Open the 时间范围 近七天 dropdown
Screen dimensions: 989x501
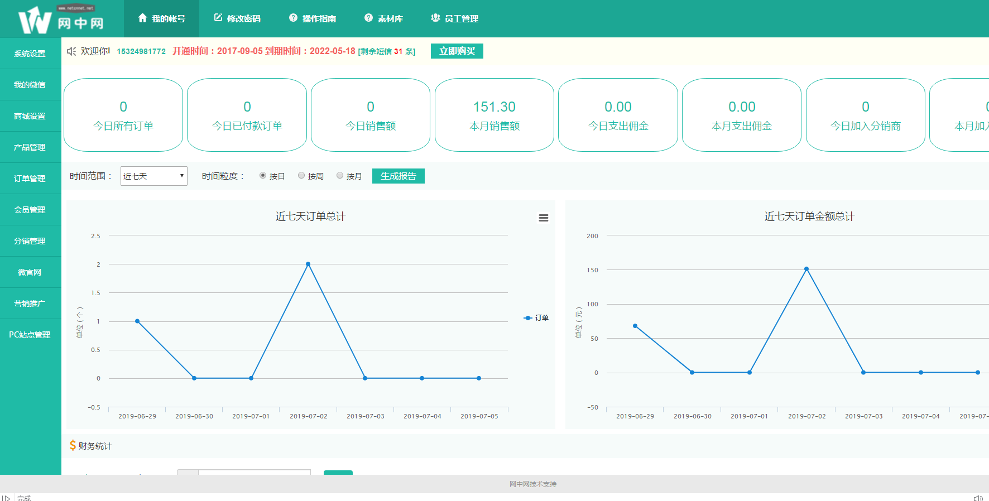(x=154, y=176)
